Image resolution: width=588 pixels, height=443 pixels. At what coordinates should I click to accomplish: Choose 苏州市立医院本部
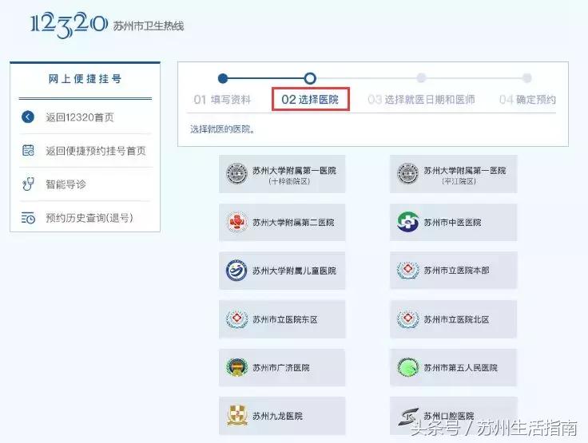click(453, 271)
